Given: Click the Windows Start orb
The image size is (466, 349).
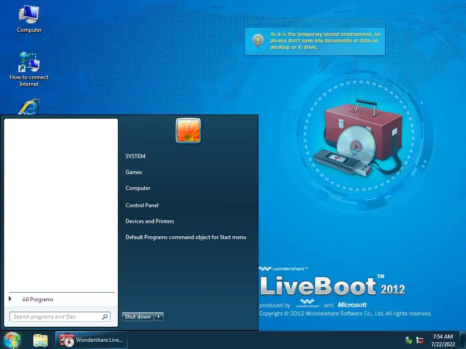Looking at the screenshot, I should [x=12, y=340].
